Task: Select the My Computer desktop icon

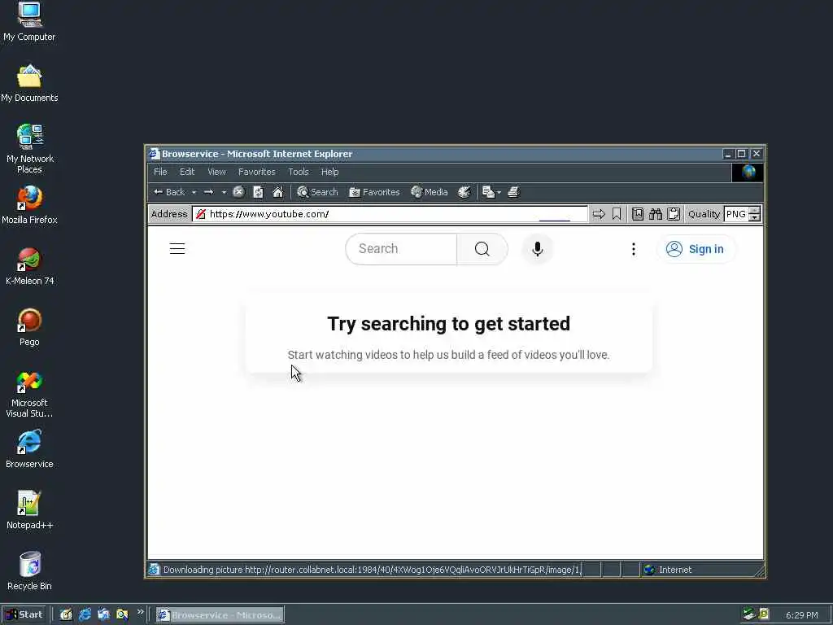Action: [29, 21]
